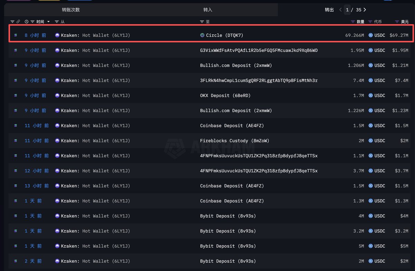Click the Solana chain icon in the Fireblocks Custody row
This screenshot has height=271, width=415.
coord(16,141)
